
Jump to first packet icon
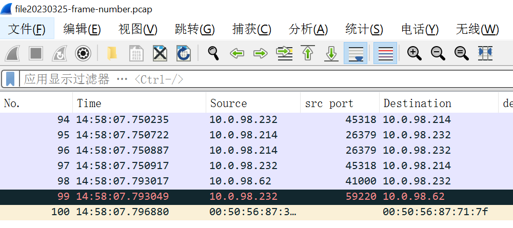pyautogui.click(x=307, y=53)
